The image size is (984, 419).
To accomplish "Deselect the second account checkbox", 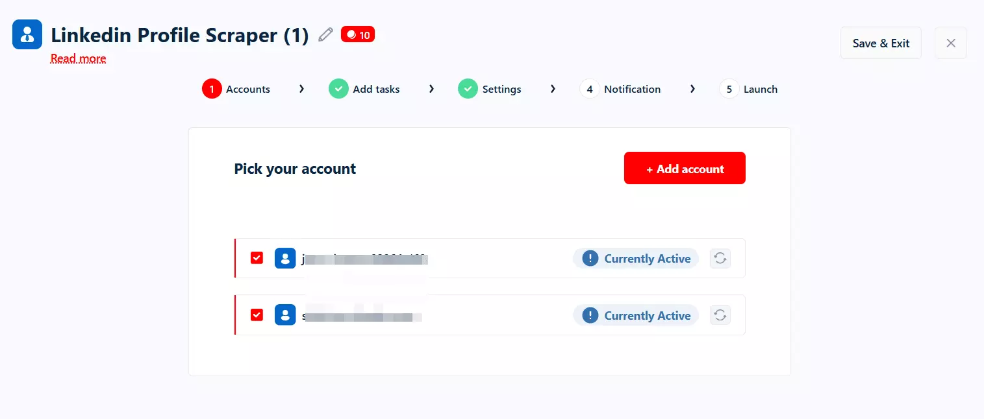I will [257, 315].
